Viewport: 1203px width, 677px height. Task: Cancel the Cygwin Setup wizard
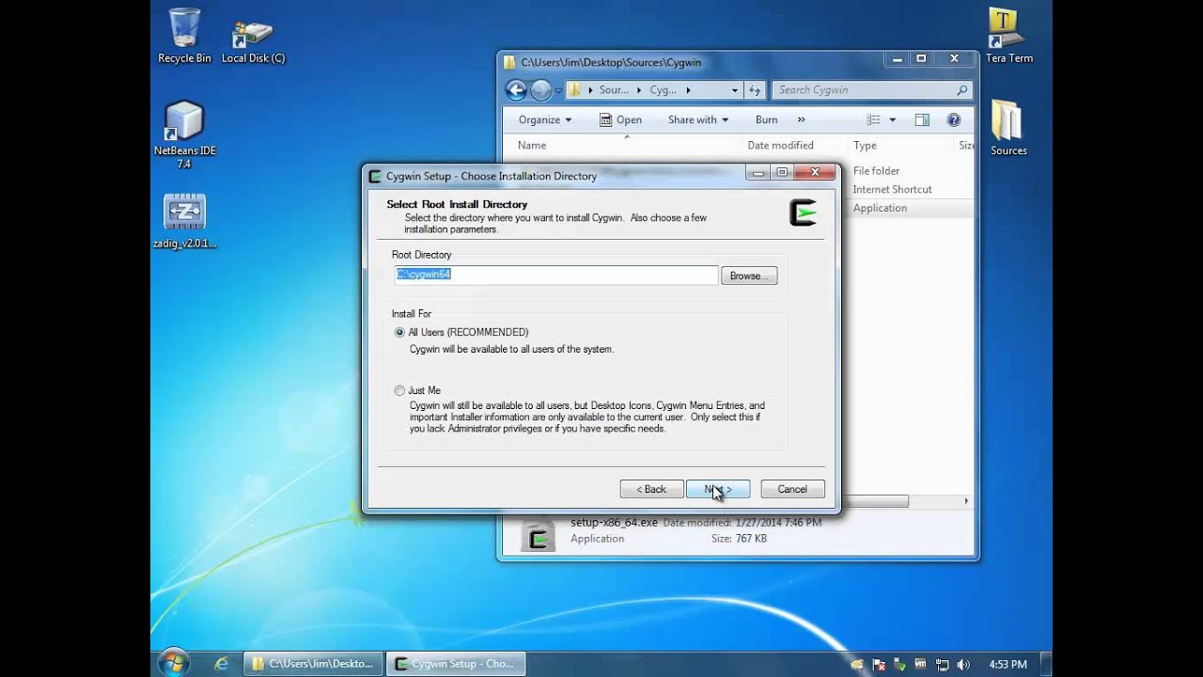(x=792, y=489)
